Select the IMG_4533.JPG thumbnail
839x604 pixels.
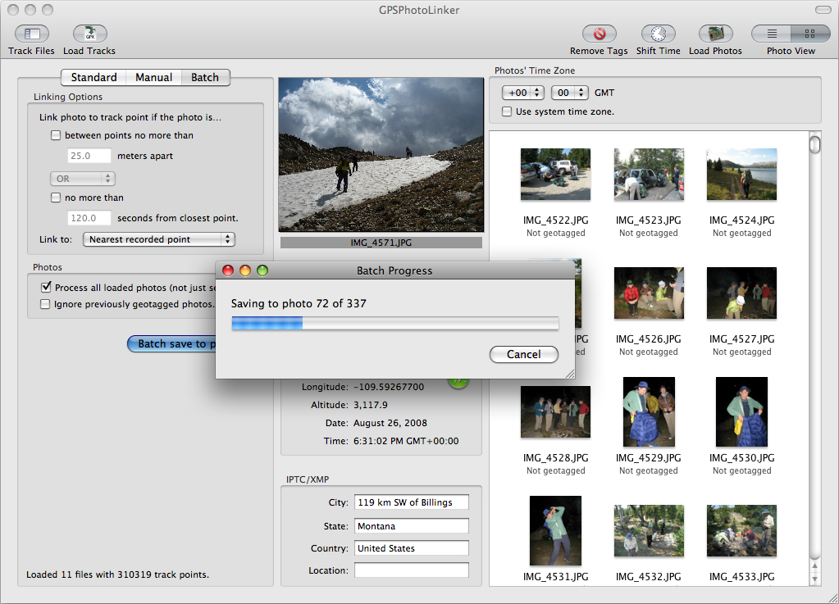(741, 530)
